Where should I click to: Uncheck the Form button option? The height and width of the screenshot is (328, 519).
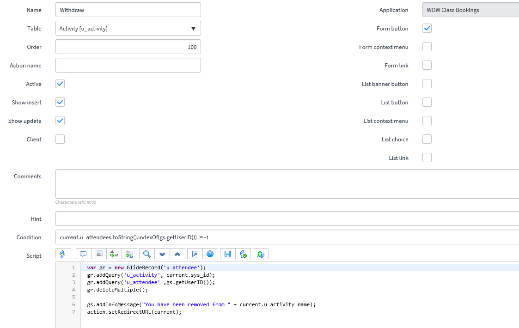point(427,28)
